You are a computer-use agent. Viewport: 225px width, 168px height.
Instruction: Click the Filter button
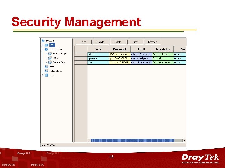click(135, 42)
